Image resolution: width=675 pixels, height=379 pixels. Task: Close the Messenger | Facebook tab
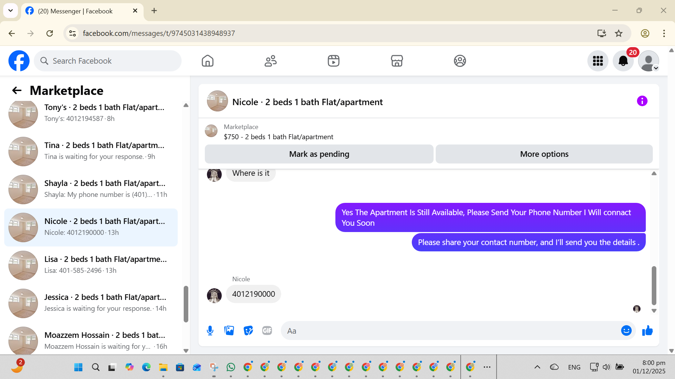tap(135, 11)
